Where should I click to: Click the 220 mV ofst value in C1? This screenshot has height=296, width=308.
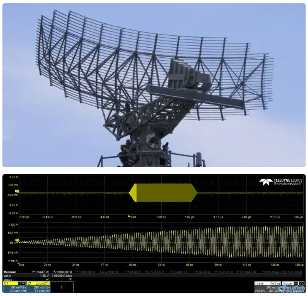(x=18, y=291)
